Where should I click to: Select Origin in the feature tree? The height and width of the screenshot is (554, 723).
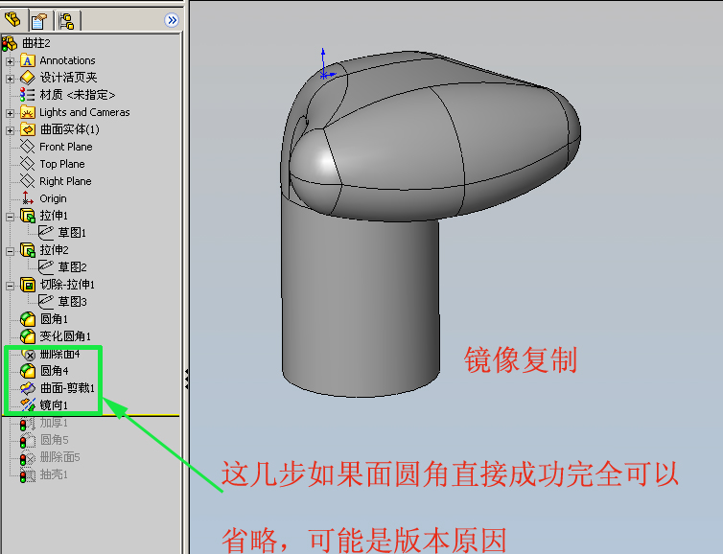point(53,198)
